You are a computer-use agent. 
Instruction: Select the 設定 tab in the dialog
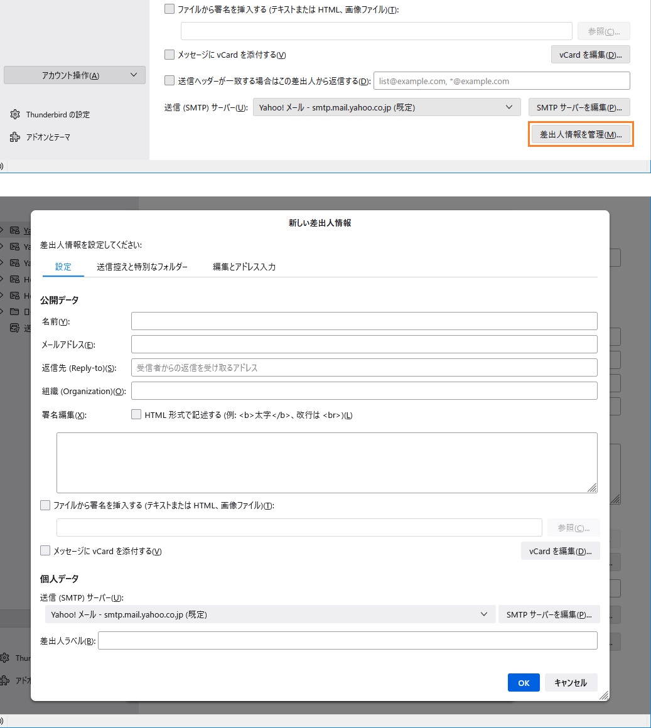coord(63,267)
